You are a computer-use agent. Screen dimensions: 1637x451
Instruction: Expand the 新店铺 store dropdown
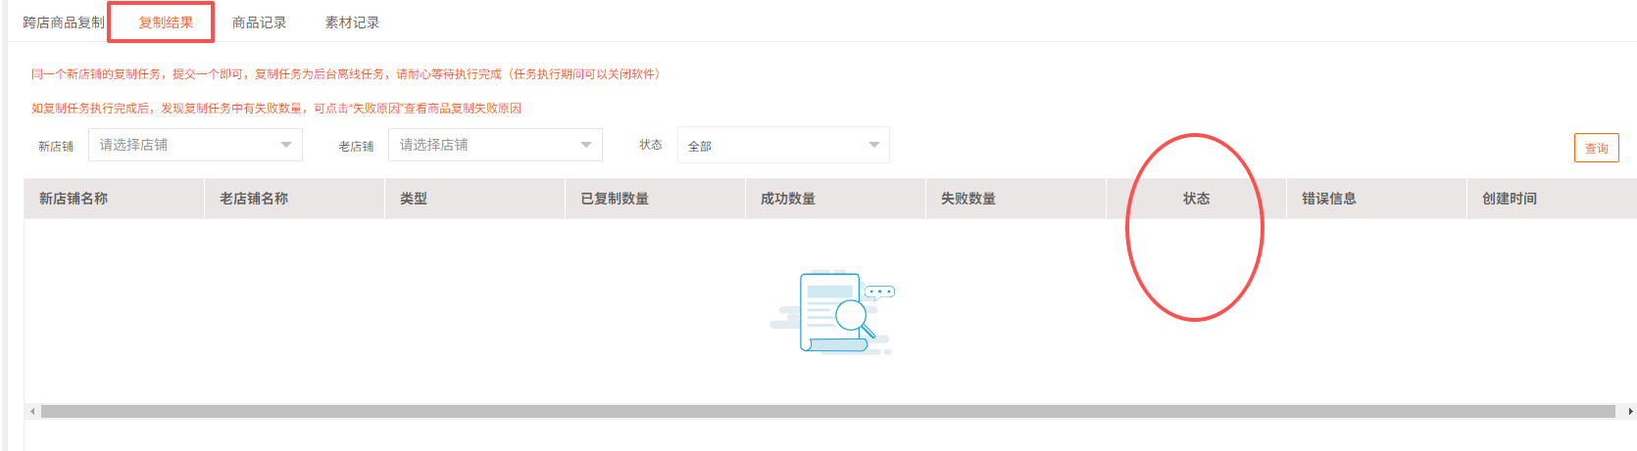195,145
